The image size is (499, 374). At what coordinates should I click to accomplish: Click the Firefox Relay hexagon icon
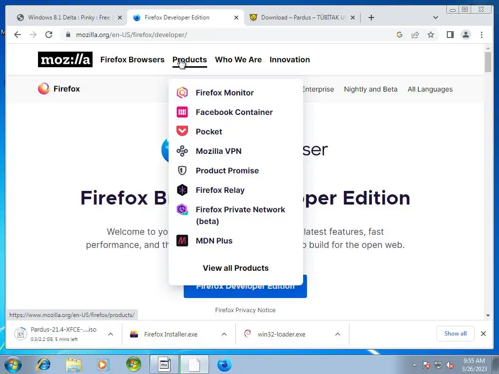(x=182, y=190)
